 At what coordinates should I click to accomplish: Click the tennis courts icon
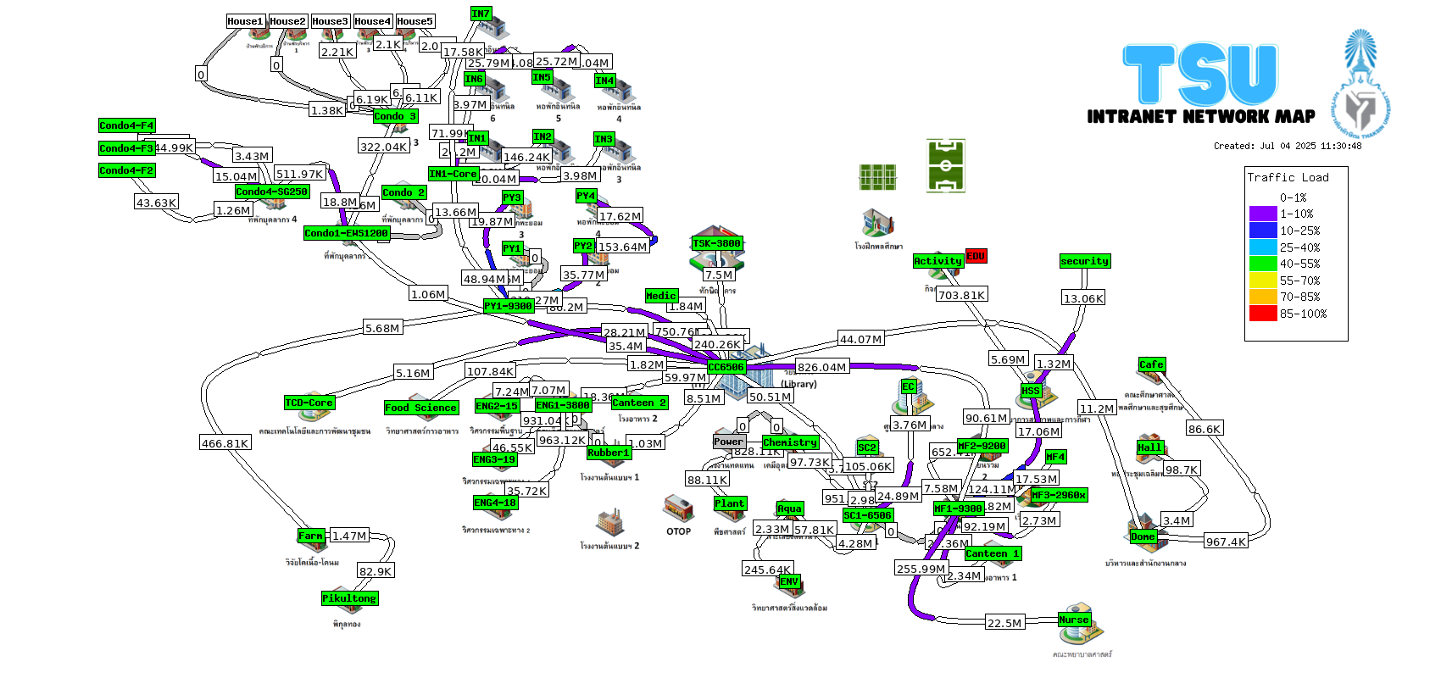(x=878, y=177)
